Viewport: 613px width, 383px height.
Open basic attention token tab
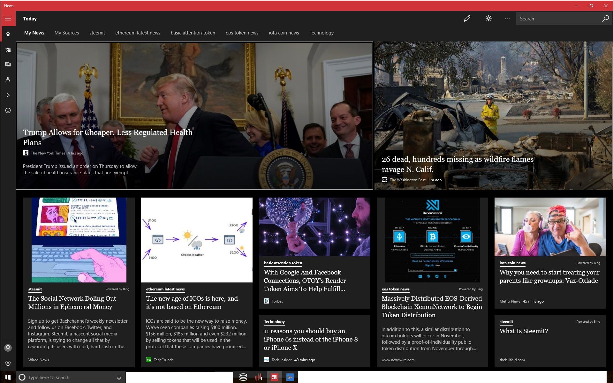pyautogui.click(x=193, y=33)
